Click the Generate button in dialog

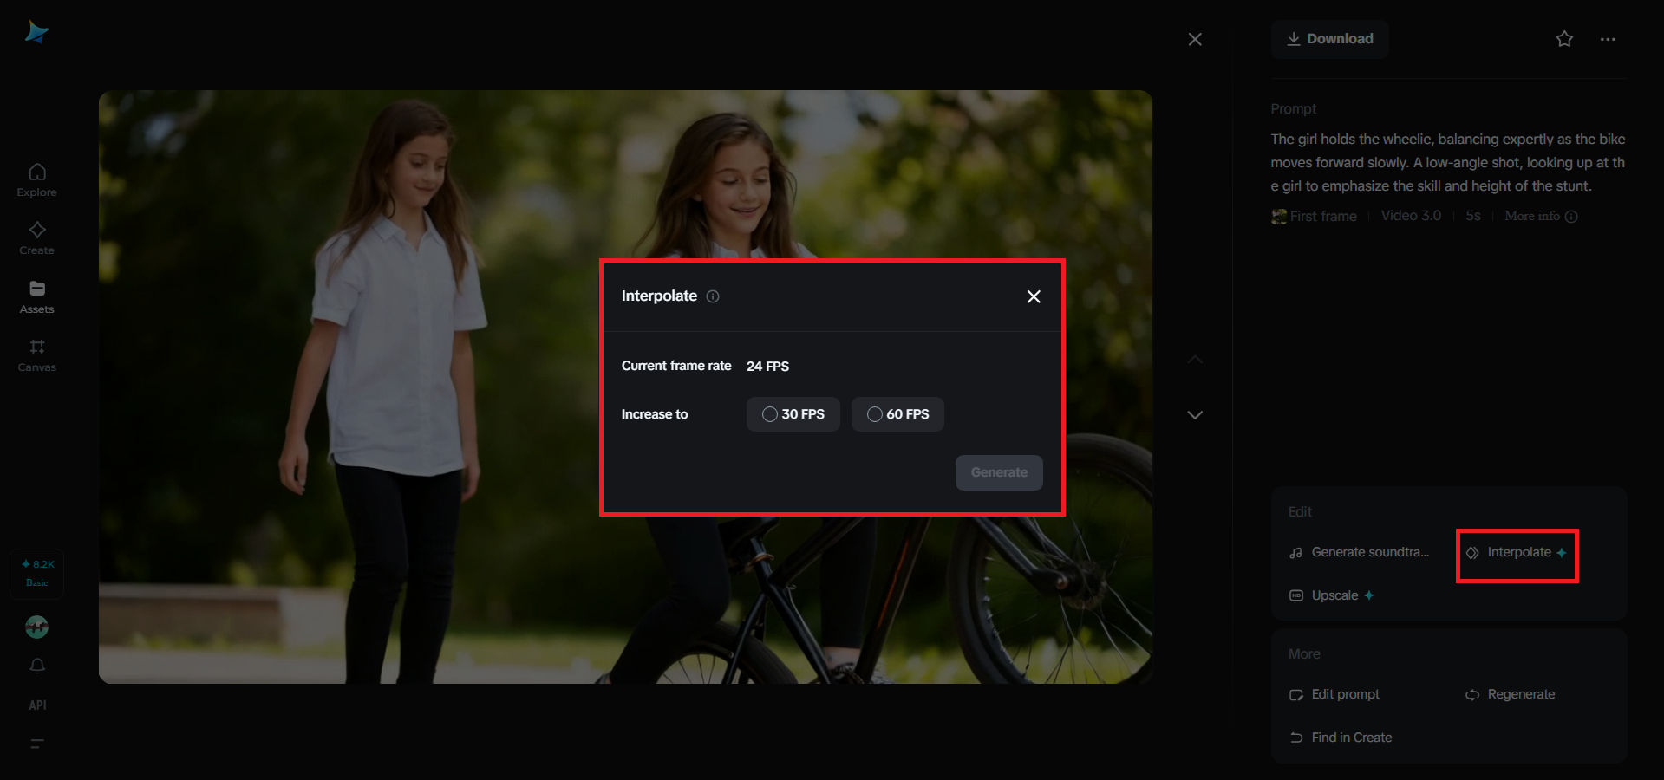pos(999,472)
